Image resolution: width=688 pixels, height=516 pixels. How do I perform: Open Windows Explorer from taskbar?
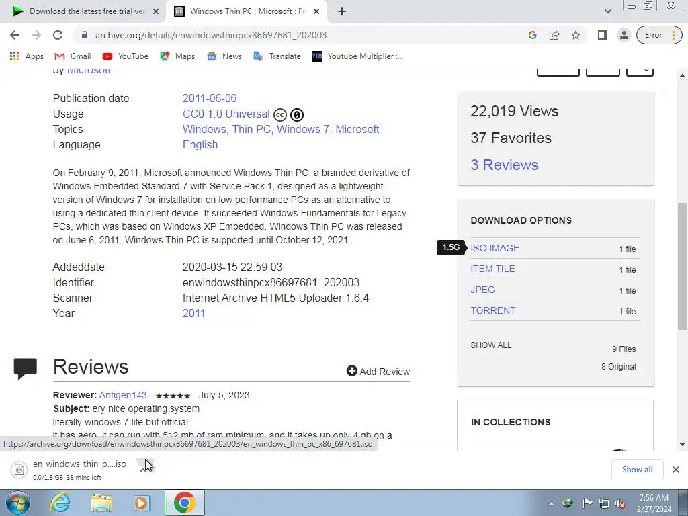coord(101,503)
